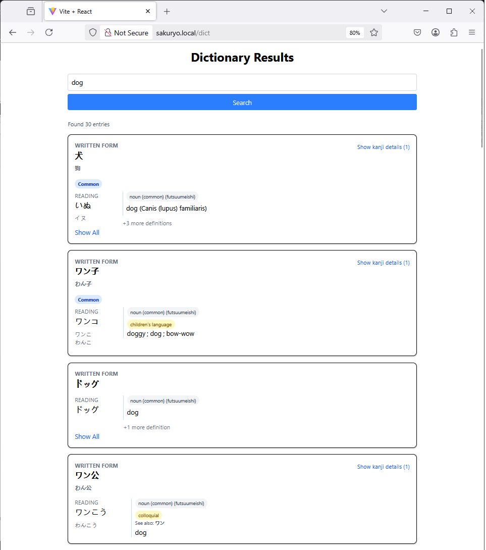The height and width of the screenshot is (550, 486).
Task: Click the browser reload icon
Action: tap(49, 32)
